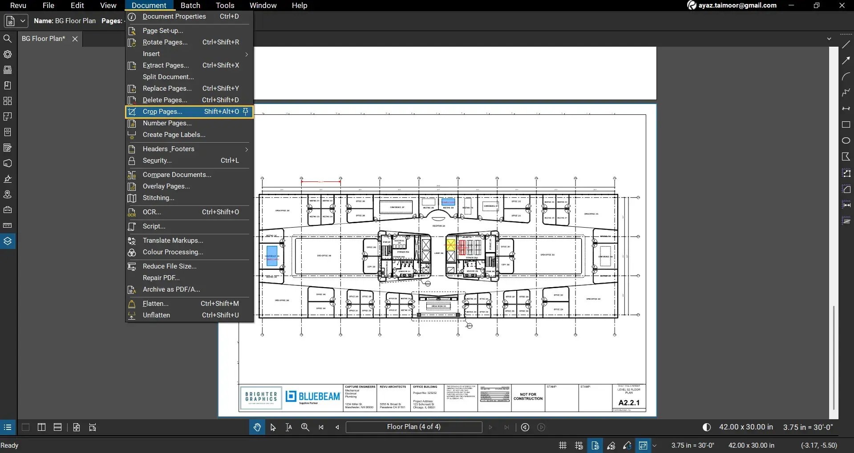Open the Bookmarks panel
The width and height of the screenshot is (854, 453).
(x=8, y=85)
